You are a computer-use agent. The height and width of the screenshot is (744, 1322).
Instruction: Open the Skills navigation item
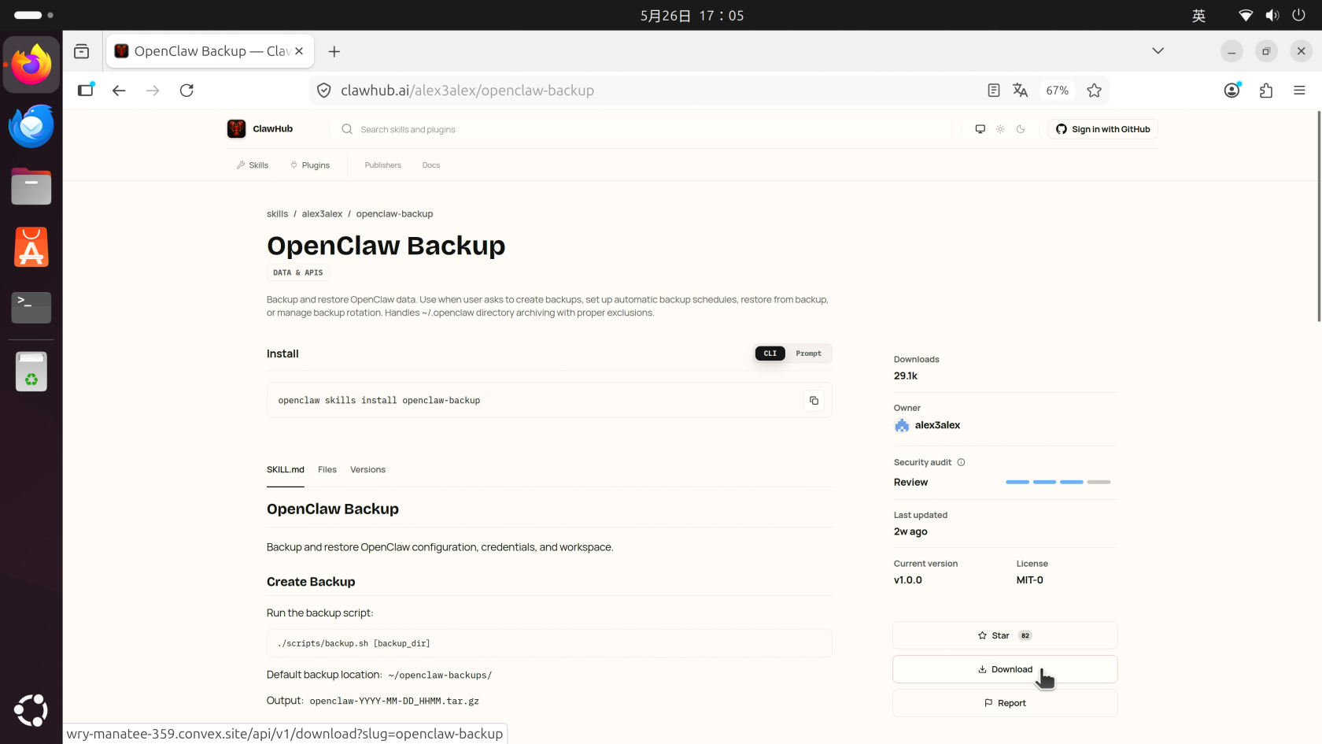[253, 165]
